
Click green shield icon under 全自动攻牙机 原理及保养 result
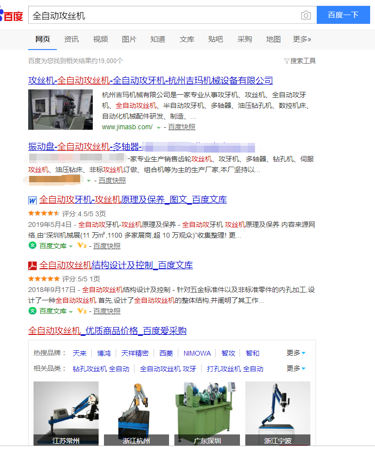tap(33, 245)
